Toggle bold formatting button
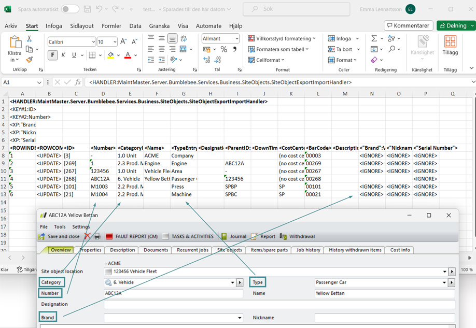Image resolution: width=476 pixels, height=328 pixels. [53, 55]
